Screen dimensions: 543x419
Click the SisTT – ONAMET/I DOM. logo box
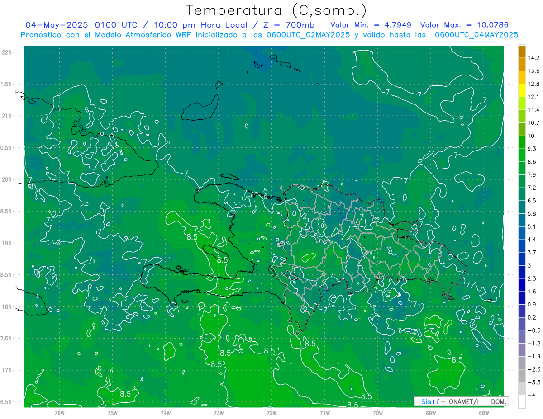coord(462,401)
